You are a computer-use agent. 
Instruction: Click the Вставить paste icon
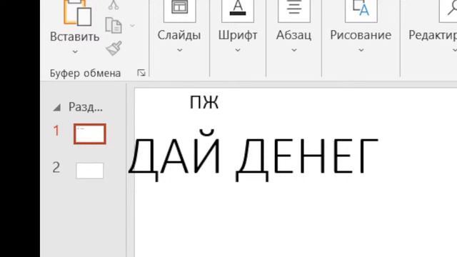click(x=78, y=12)
